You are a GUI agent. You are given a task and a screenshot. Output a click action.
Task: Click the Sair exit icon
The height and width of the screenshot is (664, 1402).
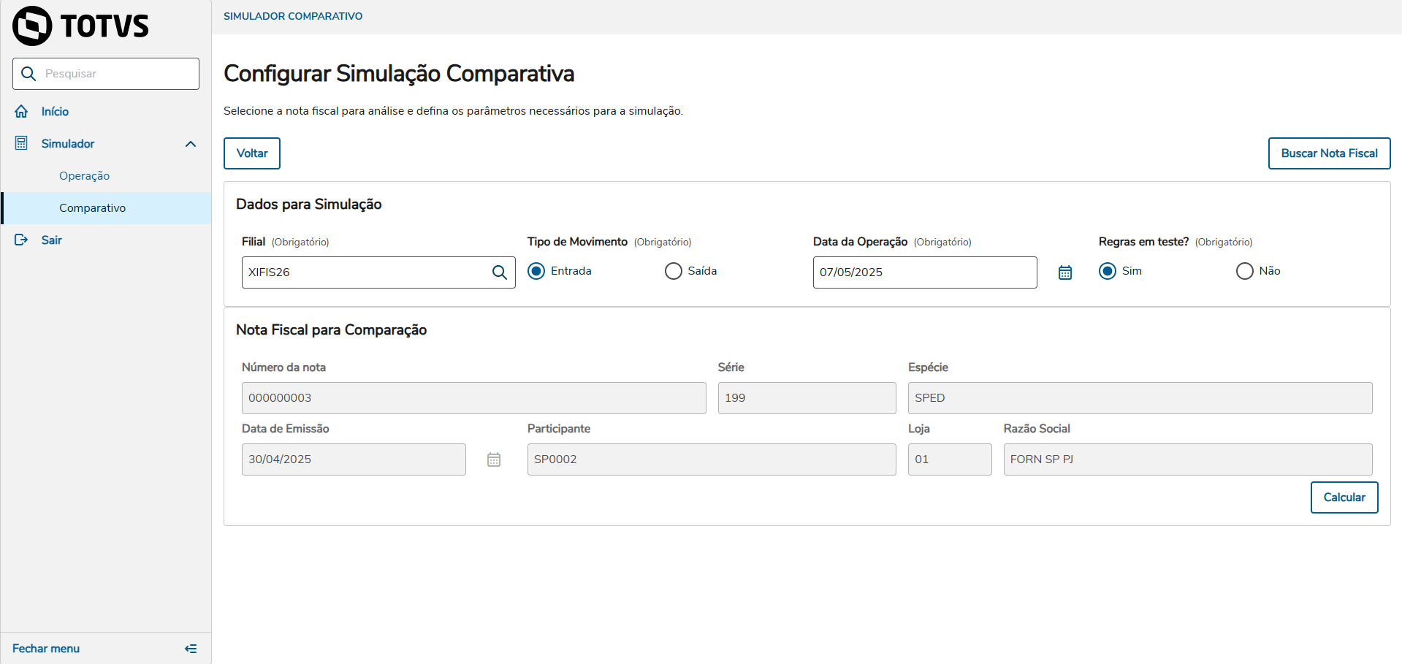pyautogui.click(x=21, y=240)
